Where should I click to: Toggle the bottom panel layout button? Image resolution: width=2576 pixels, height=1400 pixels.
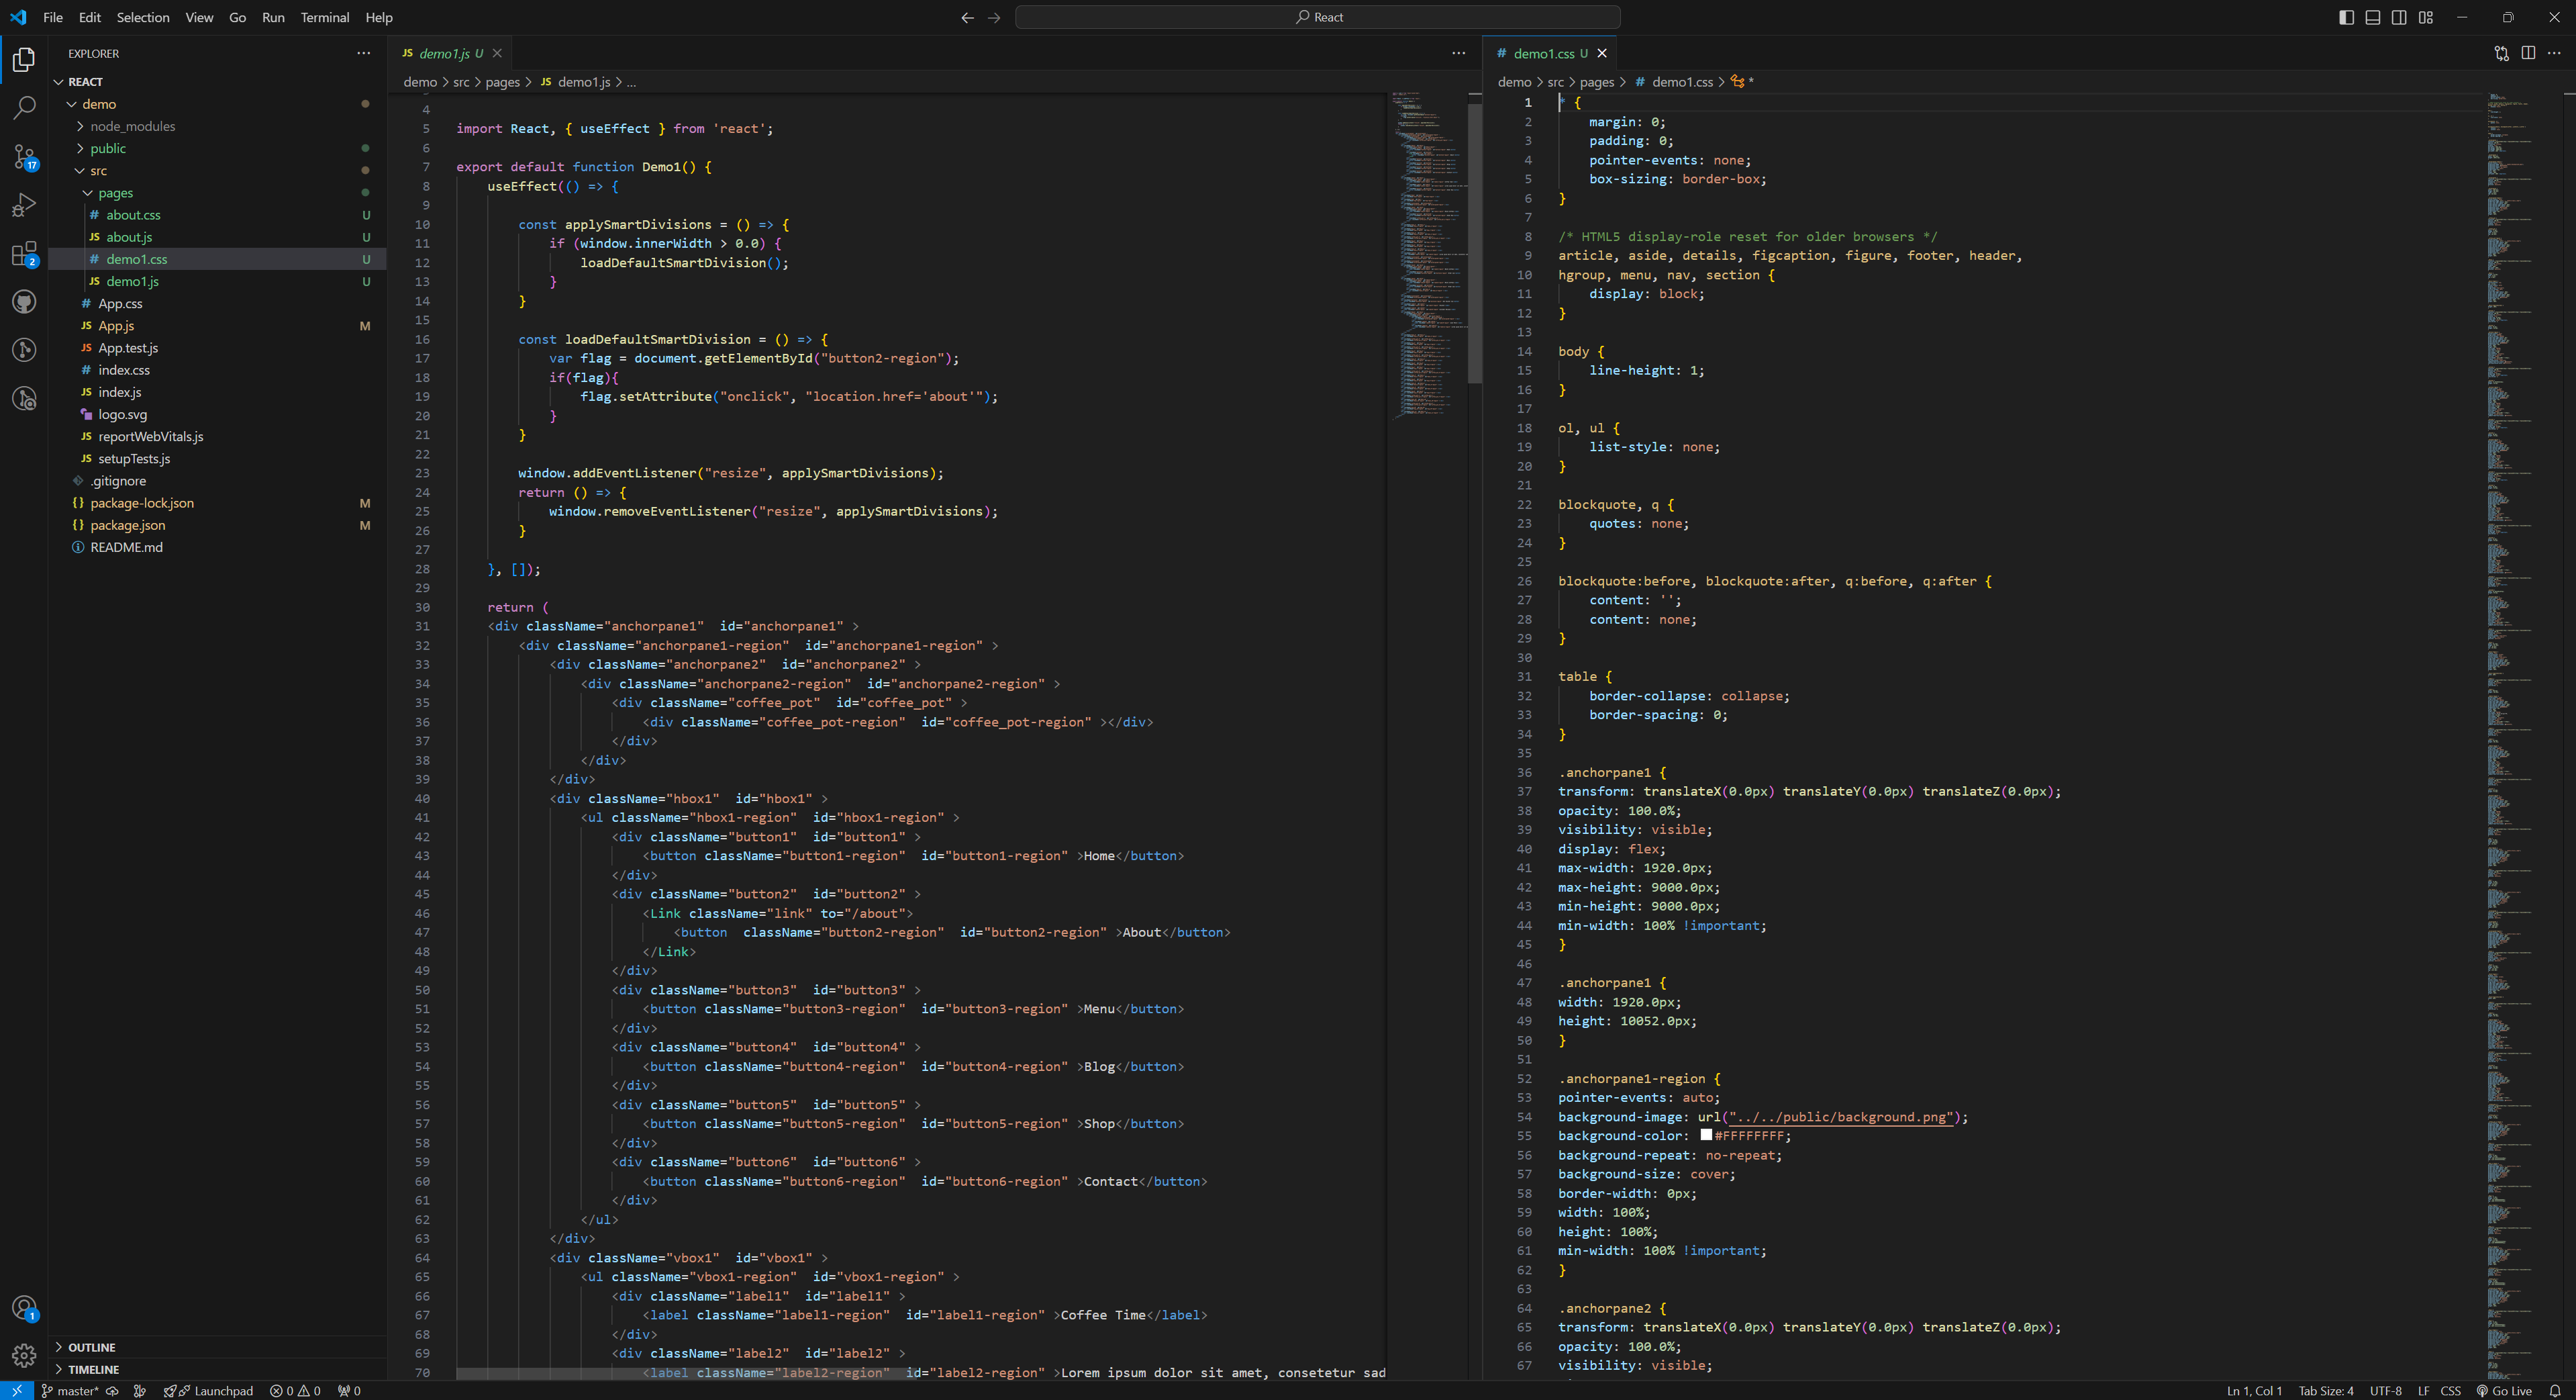pyautogui.click(x=2372, y=17)
